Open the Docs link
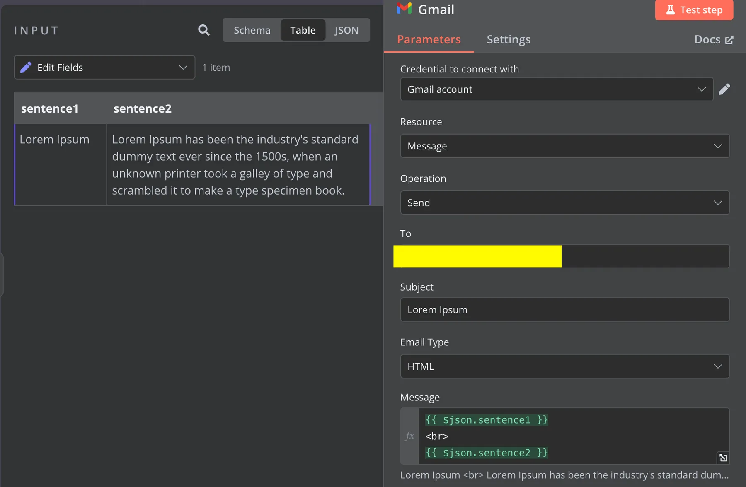746x487 pixels. coord(714,39)
